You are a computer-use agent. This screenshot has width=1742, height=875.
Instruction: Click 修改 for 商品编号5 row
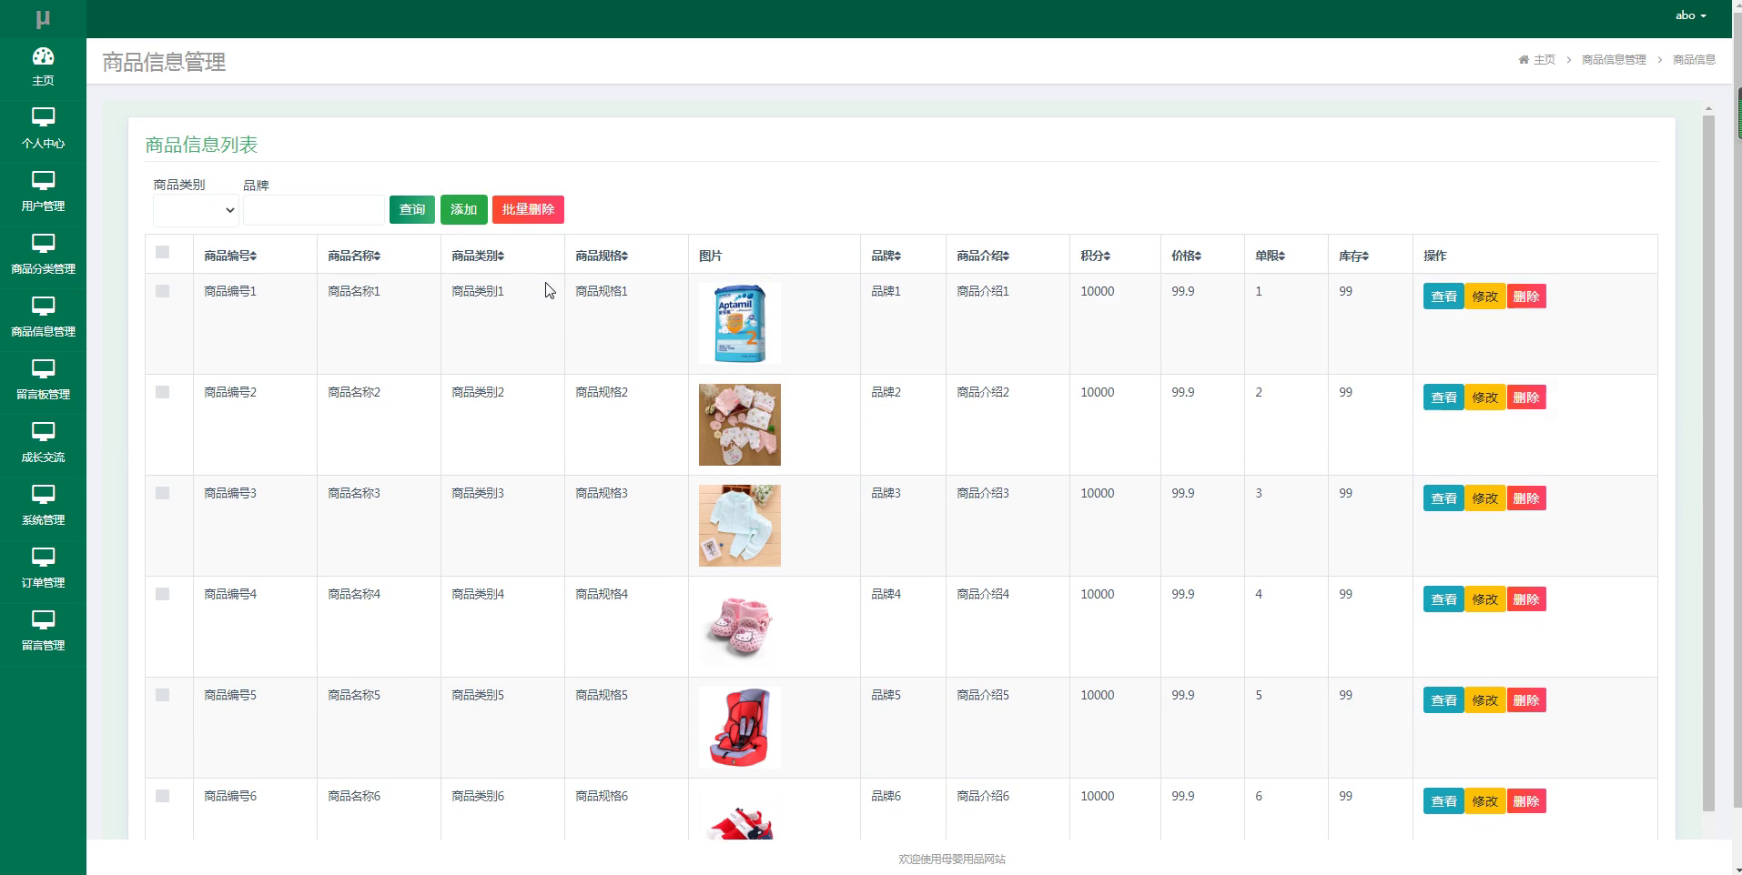pos(1485,700)
